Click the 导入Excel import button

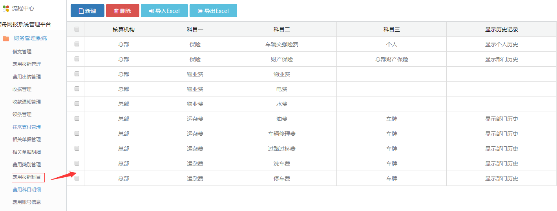164,11
